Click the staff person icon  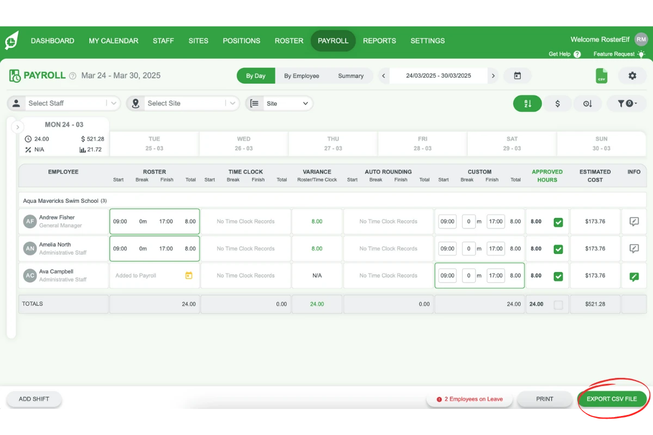(16, 103)
